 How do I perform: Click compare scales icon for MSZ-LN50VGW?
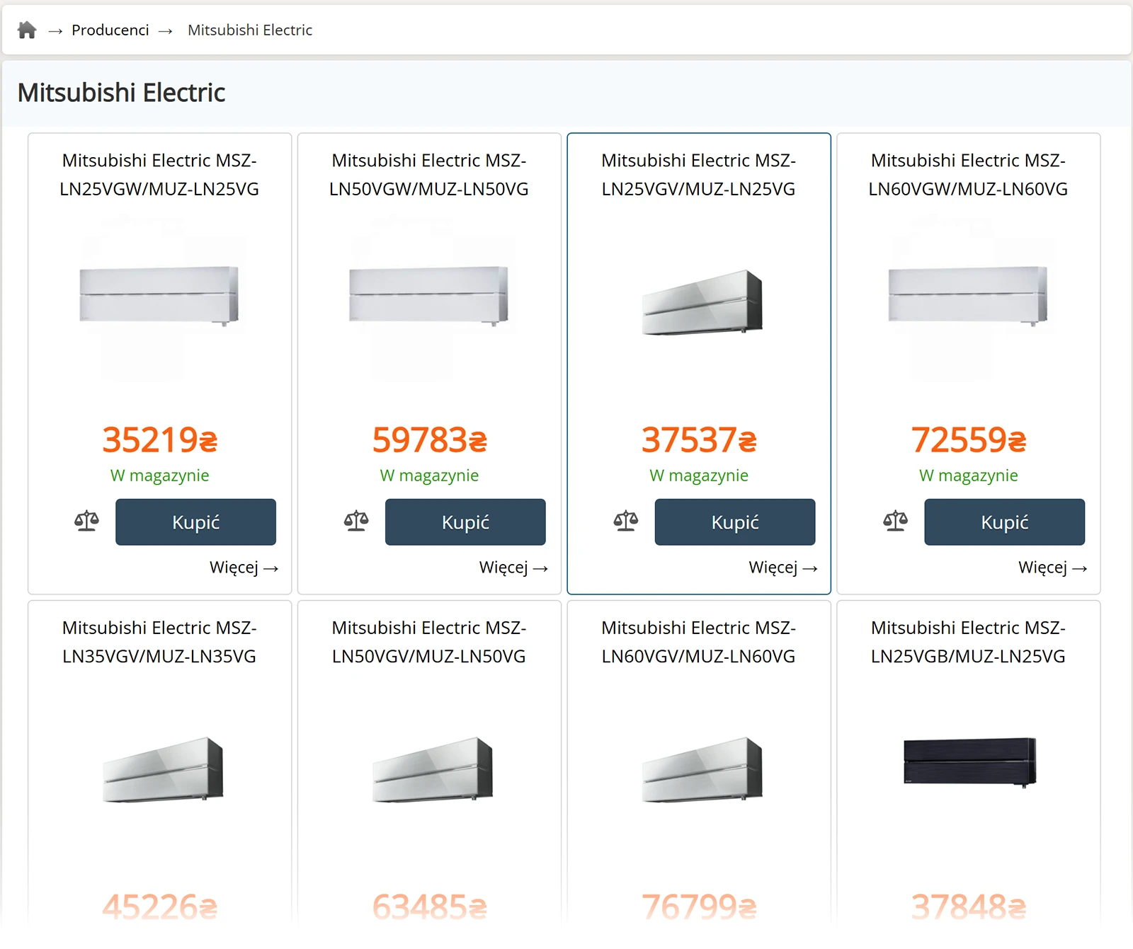click(x=356, y=522)
